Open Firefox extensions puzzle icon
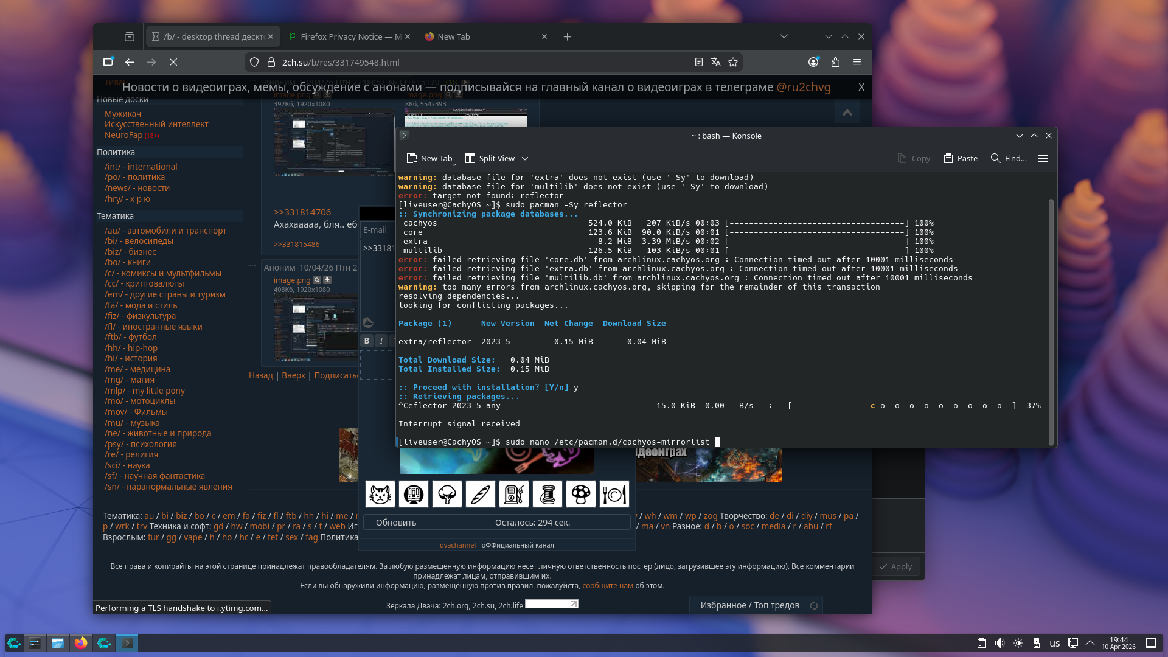The image size is (1168, 657). (x=835, y=62)
